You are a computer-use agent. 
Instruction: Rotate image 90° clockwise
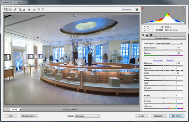[x=43, y=9]
